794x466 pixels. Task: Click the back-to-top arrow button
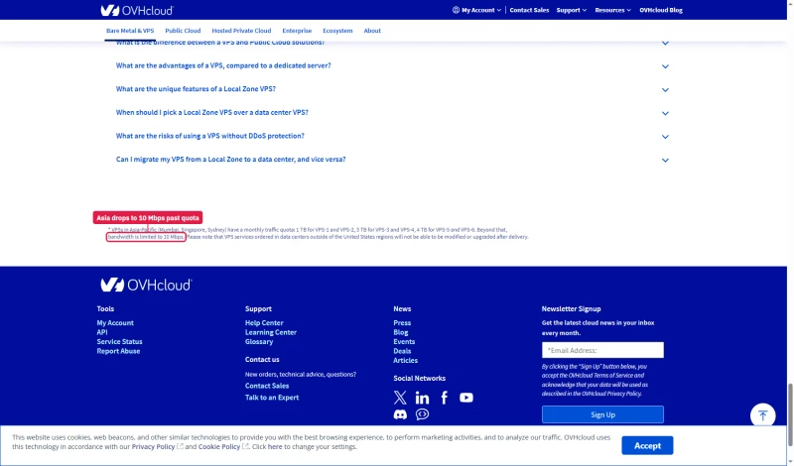[x=762, y=415]
